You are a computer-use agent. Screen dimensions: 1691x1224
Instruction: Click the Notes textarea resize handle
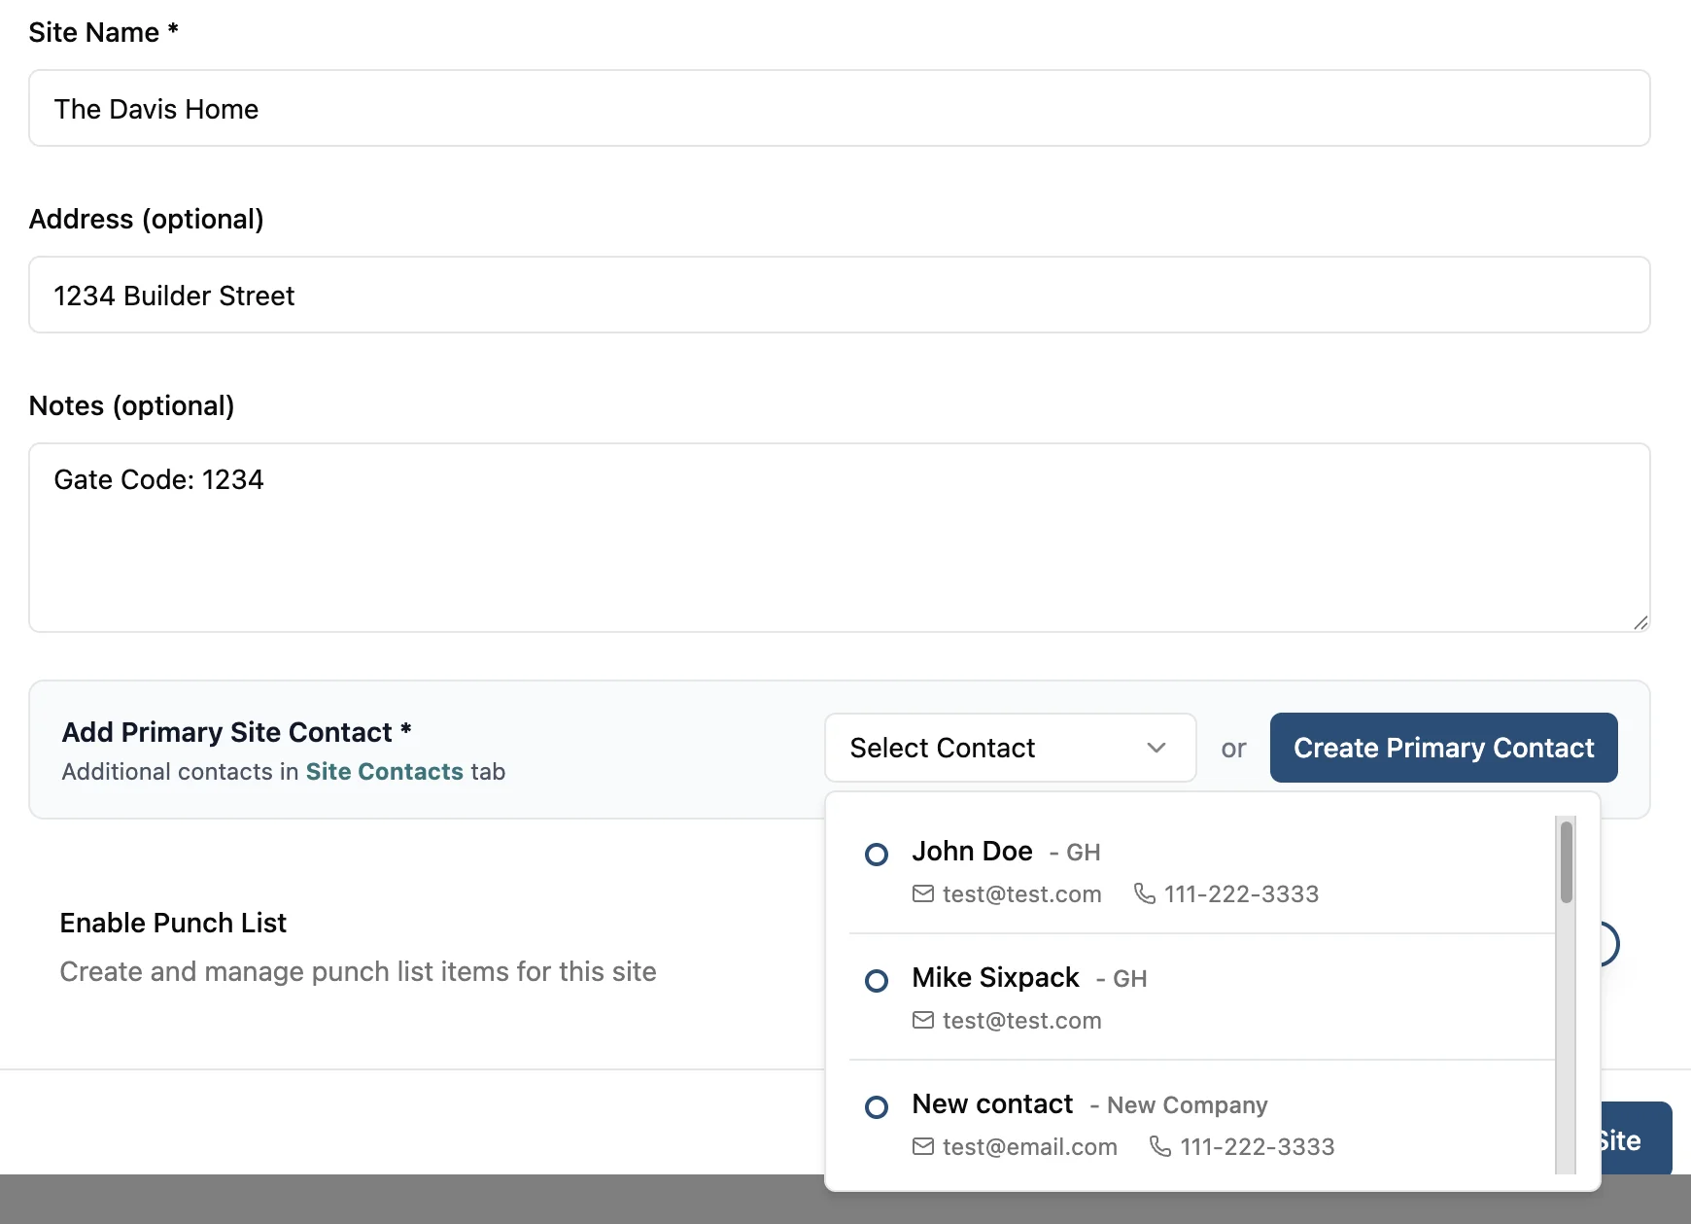[x=1639, y=620]
